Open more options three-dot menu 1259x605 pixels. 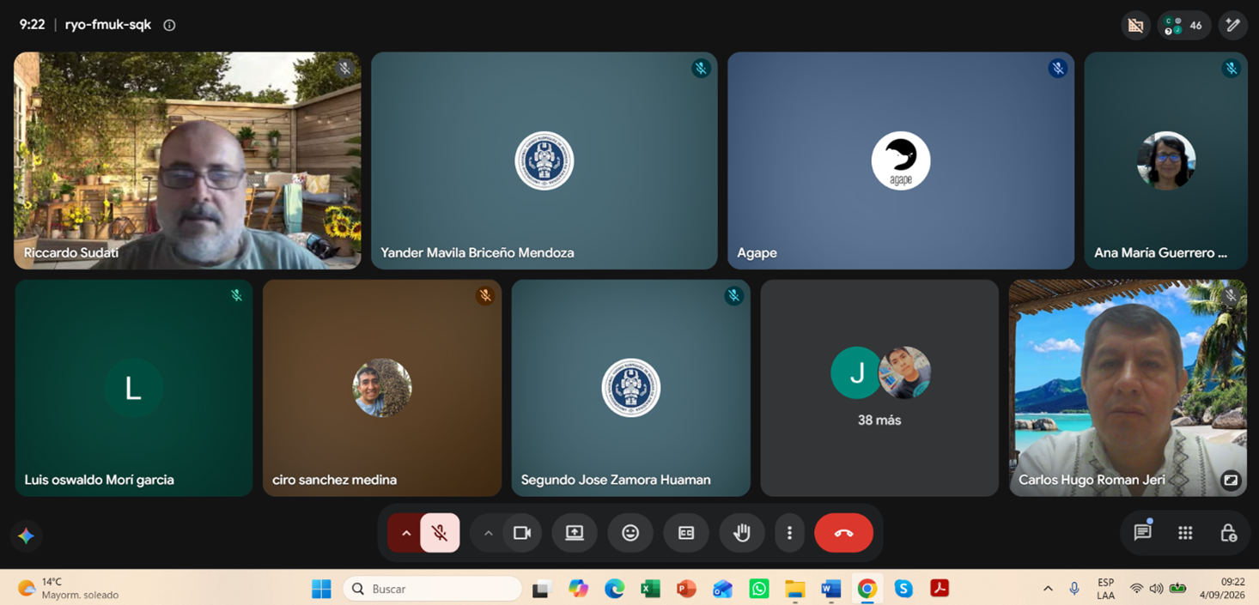pos(789,533)
